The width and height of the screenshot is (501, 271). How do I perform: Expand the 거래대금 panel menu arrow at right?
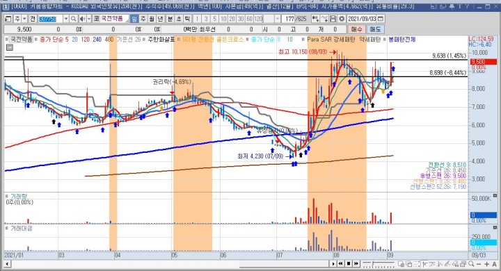[495, 228]
